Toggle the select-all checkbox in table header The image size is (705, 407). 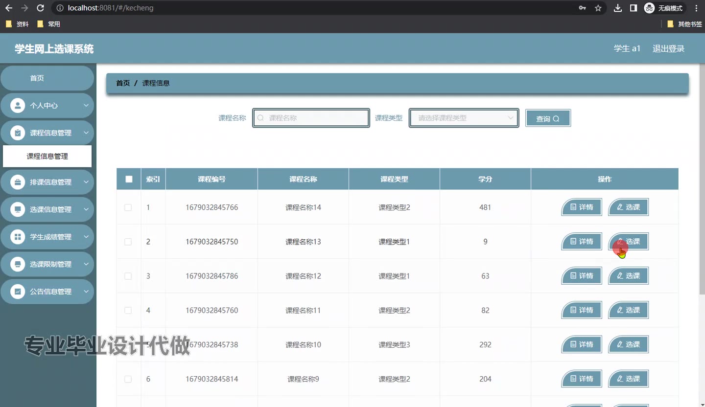(x=129, y=179)
